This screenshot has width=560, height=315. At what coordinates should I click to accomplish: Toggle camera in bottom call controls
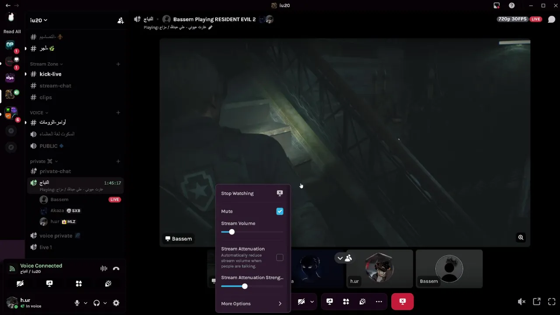pos(301,301)
